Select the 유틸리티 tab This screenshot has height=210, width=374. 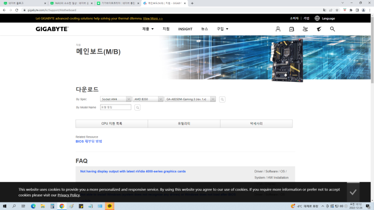[x=184, y=124]
